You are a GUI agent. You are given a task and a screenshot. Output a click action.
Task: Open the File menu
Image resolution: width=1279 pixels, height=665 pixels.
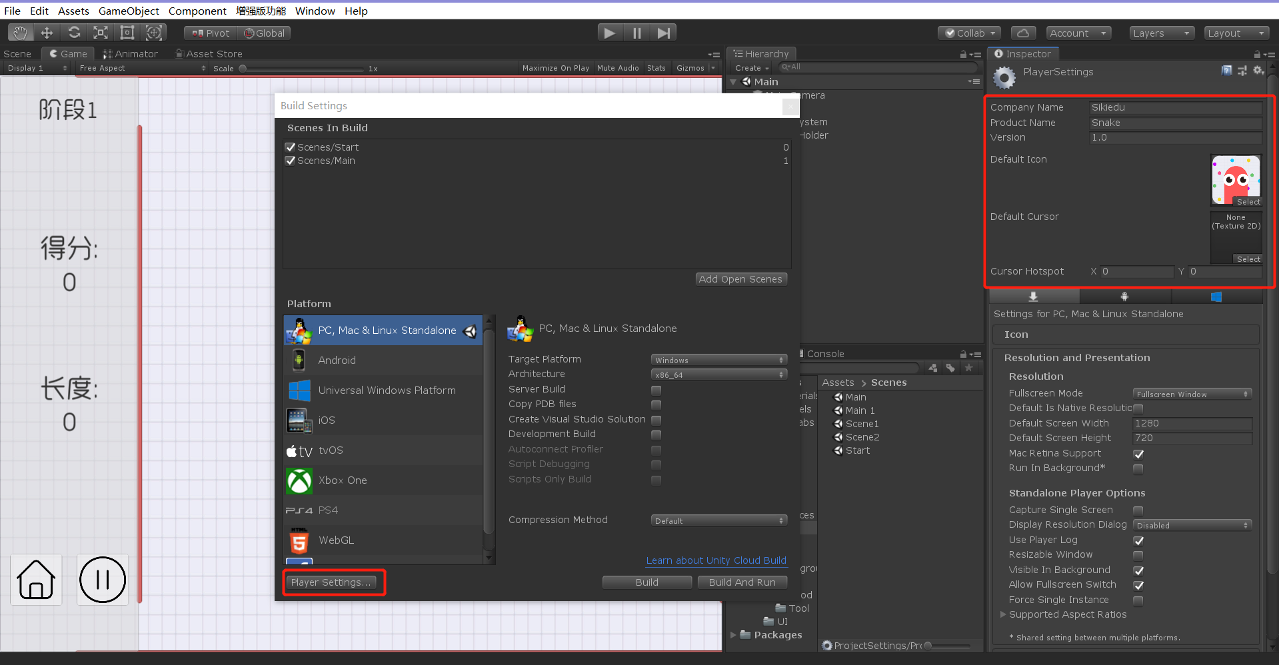[13, 11]
